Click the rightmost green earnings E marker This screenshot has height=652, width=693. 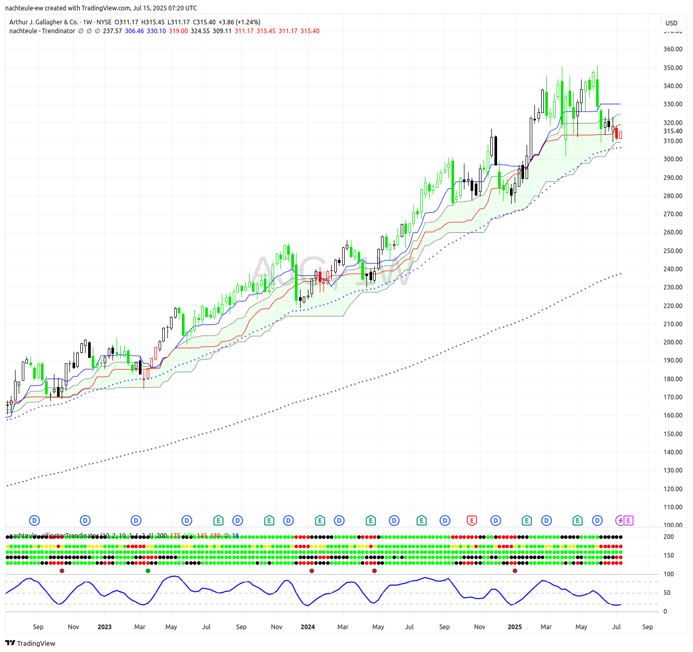click(577, 520)
